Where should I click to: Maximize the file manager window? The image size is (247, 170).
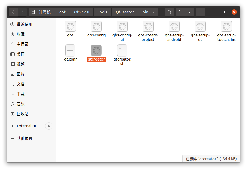pyautogui.click(x=223, y=12)
